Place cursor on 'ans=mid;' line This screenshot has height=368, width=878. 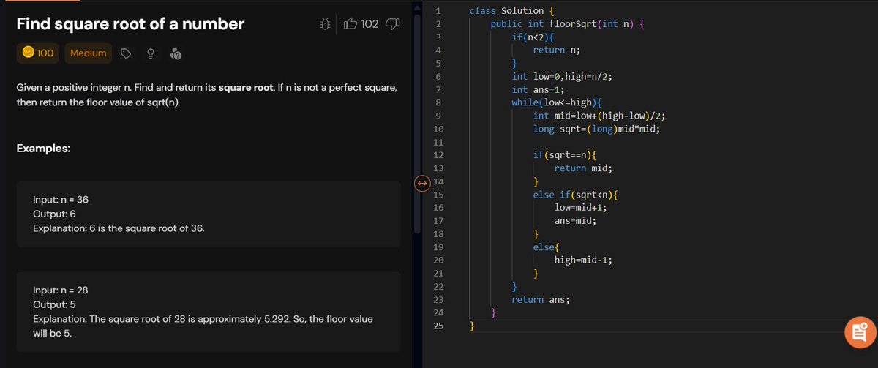(575, 221)
